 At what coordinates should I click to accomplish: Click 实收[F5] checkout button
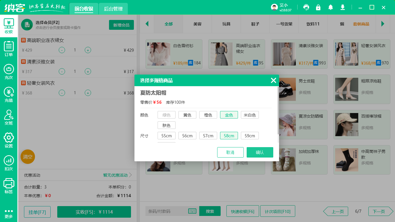(x=94, y=212)
